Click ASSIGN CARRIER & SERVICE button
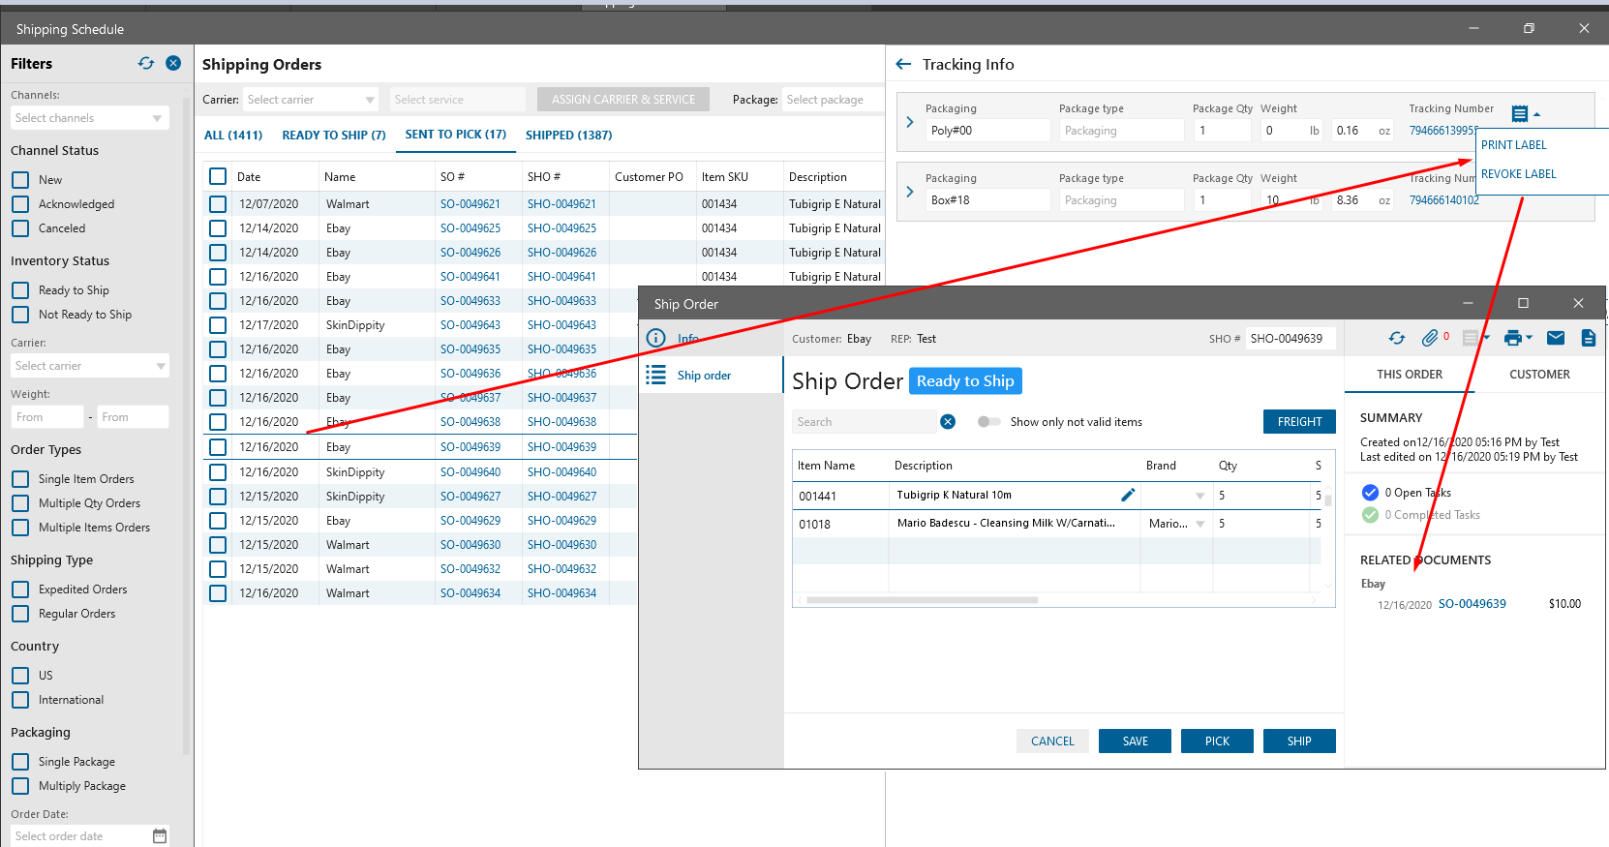This screenshot has height=847, width=1609. click(x=623, y=100)
